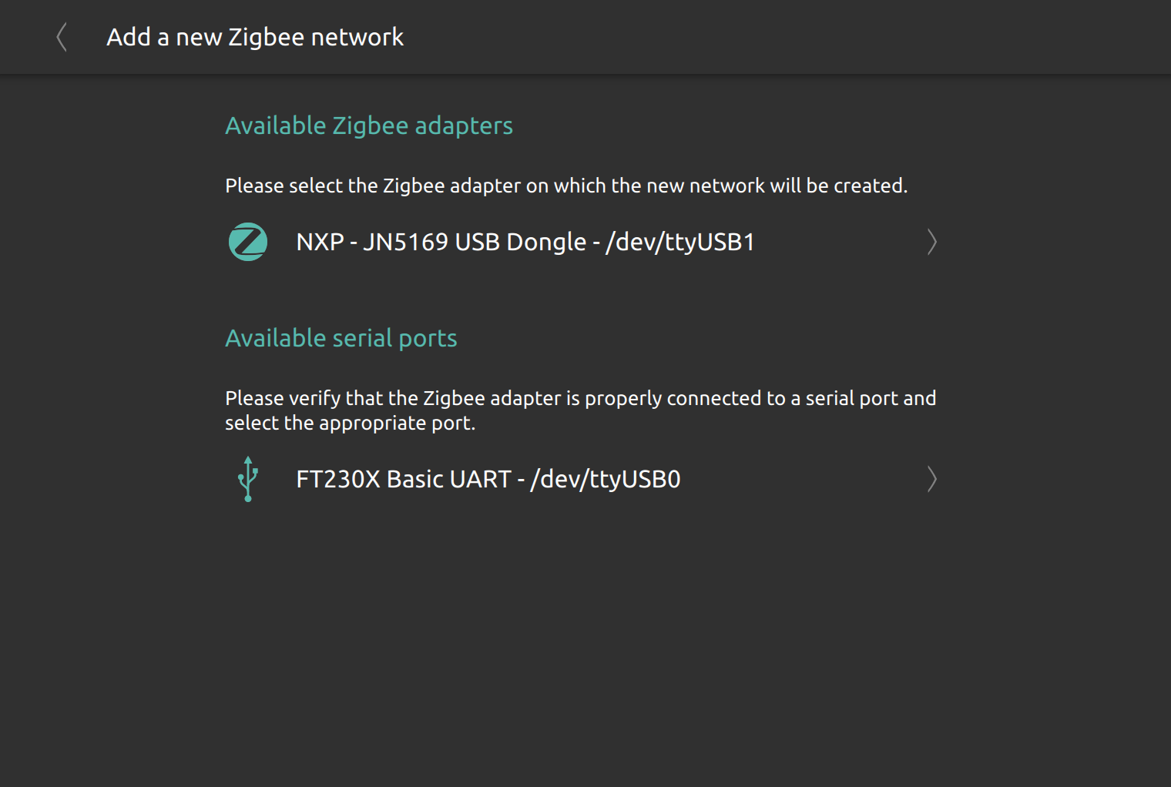
Task: Click the empty area below the serial ports list
Action: click(x=585, y=647)
